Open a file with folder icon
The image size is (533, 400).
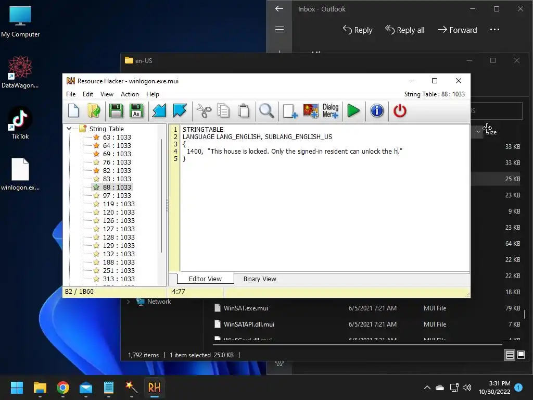coord(94,111)
